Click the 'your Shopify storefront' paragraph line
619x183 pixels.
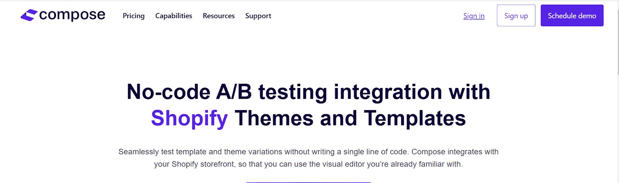pos(308,164)
